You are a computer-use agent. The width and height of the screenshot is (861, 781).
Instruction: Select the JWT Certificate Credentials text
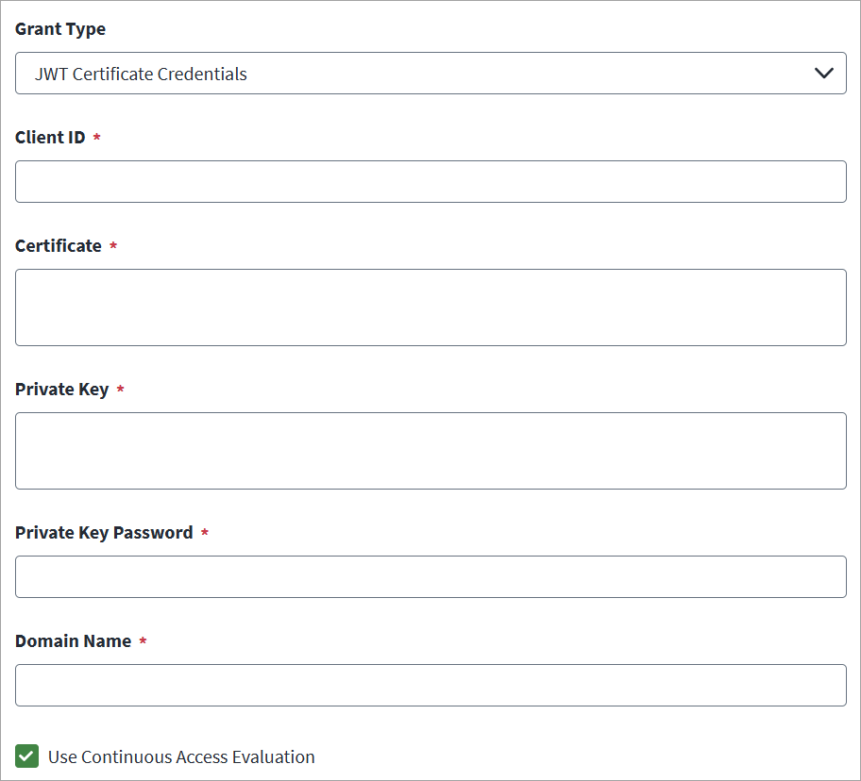click(141, 75)
